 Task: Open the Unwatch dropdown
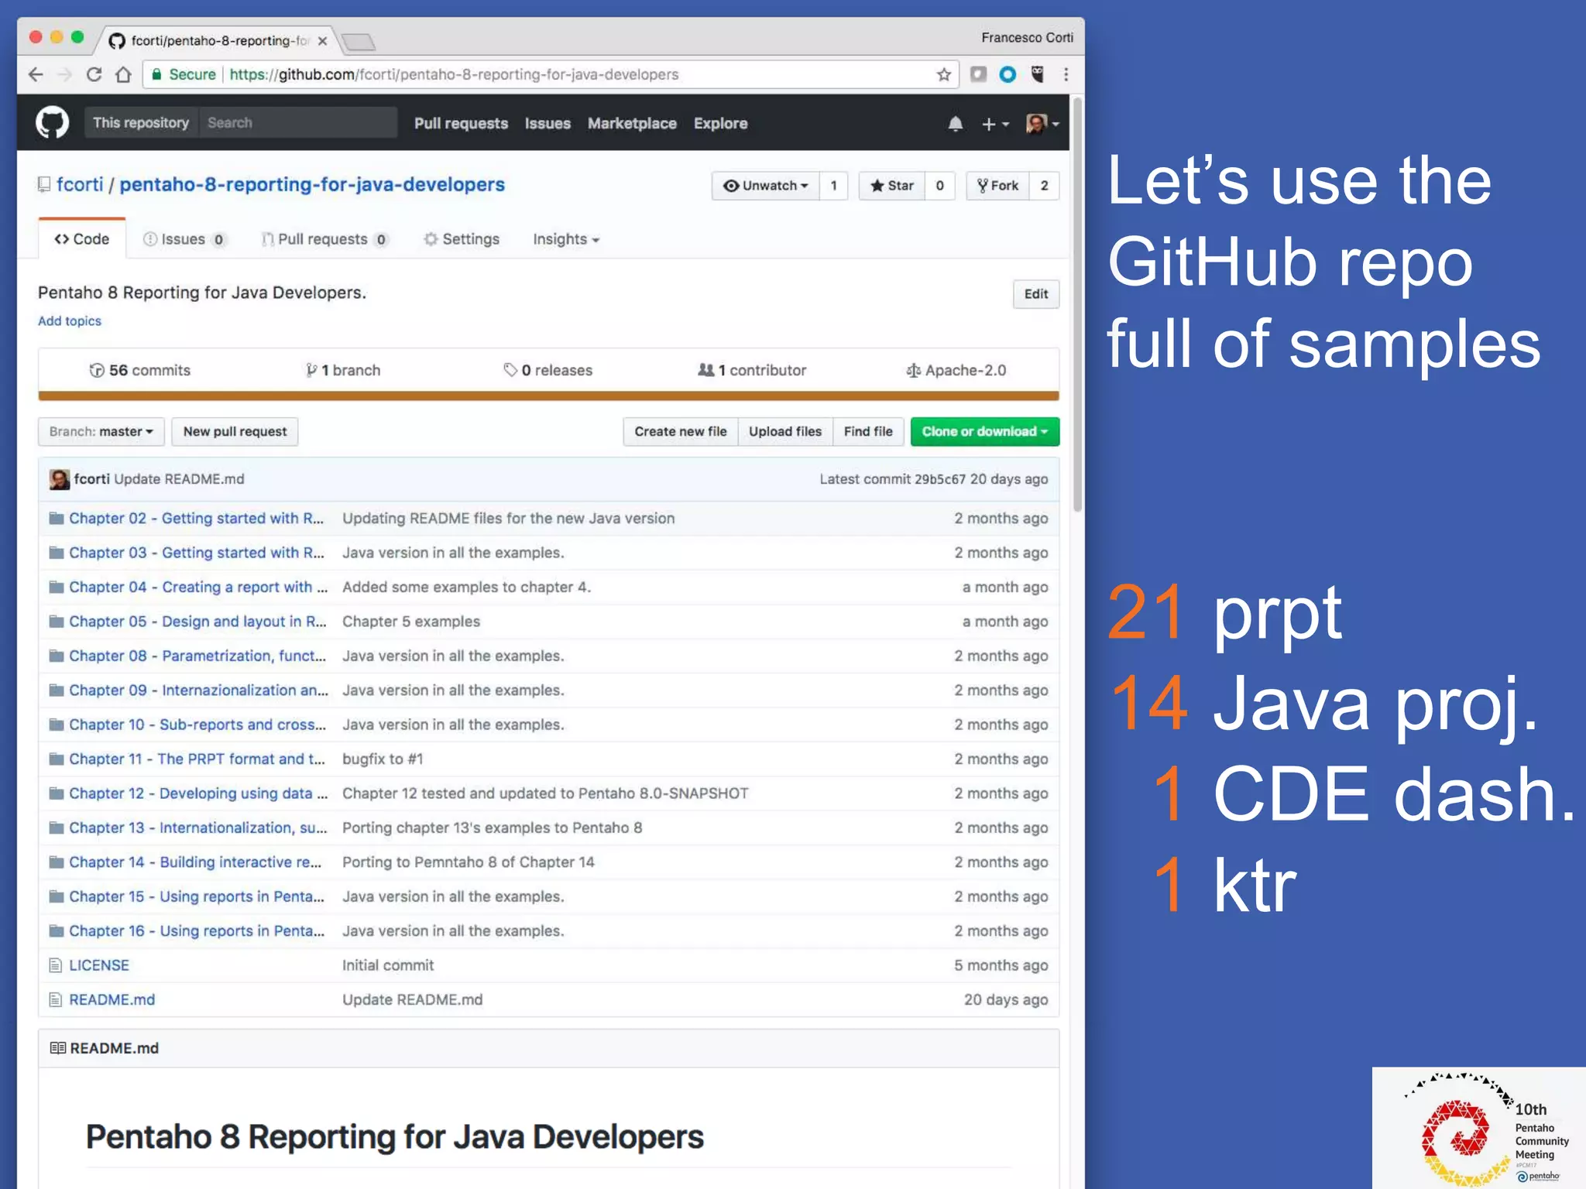[x=765, y=186]
